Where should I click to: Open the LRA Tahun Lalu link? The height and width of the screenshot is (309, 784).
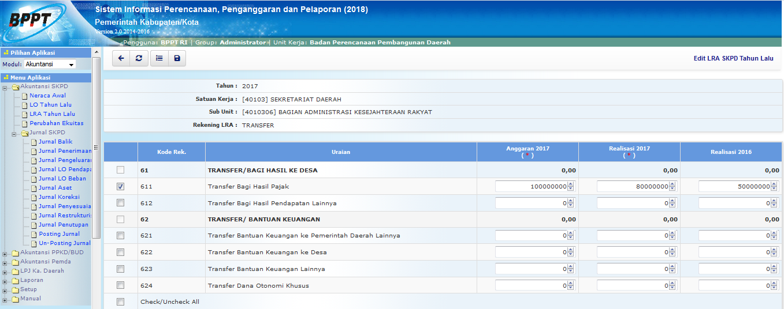(52, 114)
